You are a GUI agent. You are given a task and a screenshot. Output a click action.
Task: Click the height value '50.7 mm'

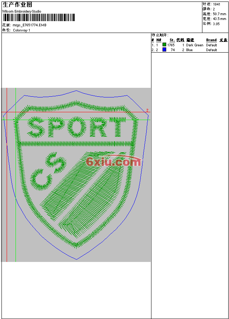[x=219, y=14]
